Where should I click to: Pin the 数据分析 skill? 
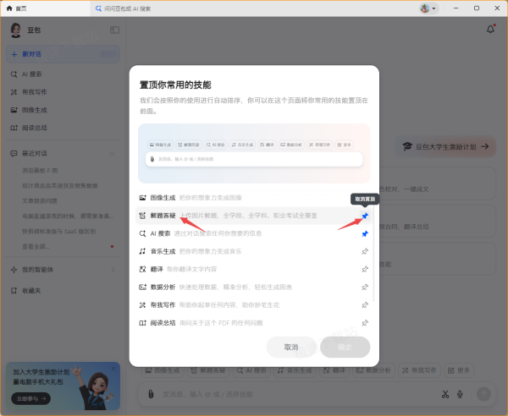[365, 287]
